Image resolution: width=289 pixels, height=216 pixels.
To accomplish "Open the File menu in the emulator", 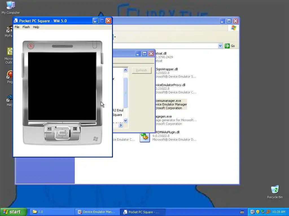I will click(17, 27).
